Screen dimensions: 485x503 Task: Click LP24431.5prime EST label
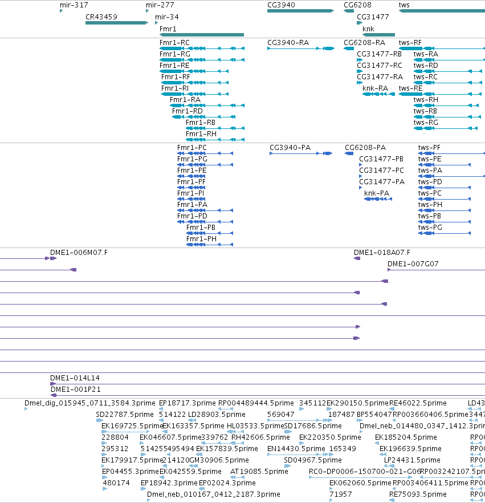(x=412, y=460)
